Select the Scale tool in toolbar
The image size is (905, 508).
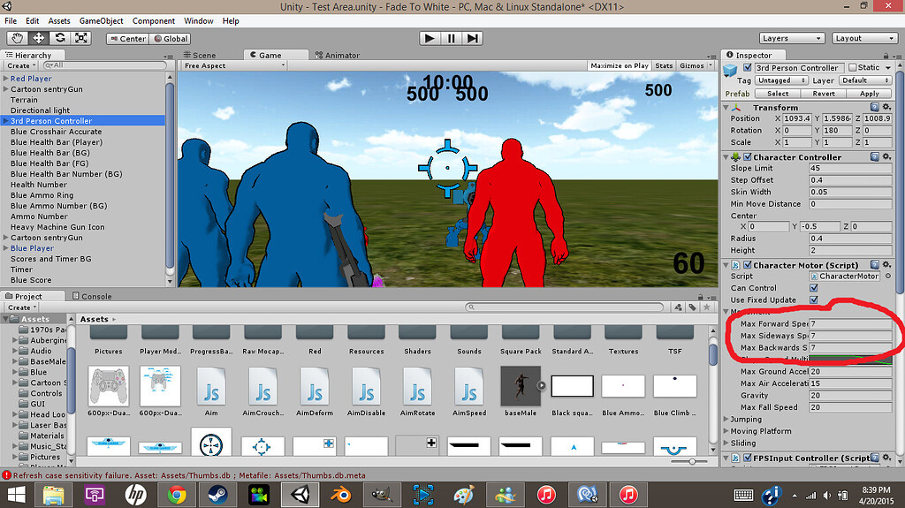tap(81, 38)
